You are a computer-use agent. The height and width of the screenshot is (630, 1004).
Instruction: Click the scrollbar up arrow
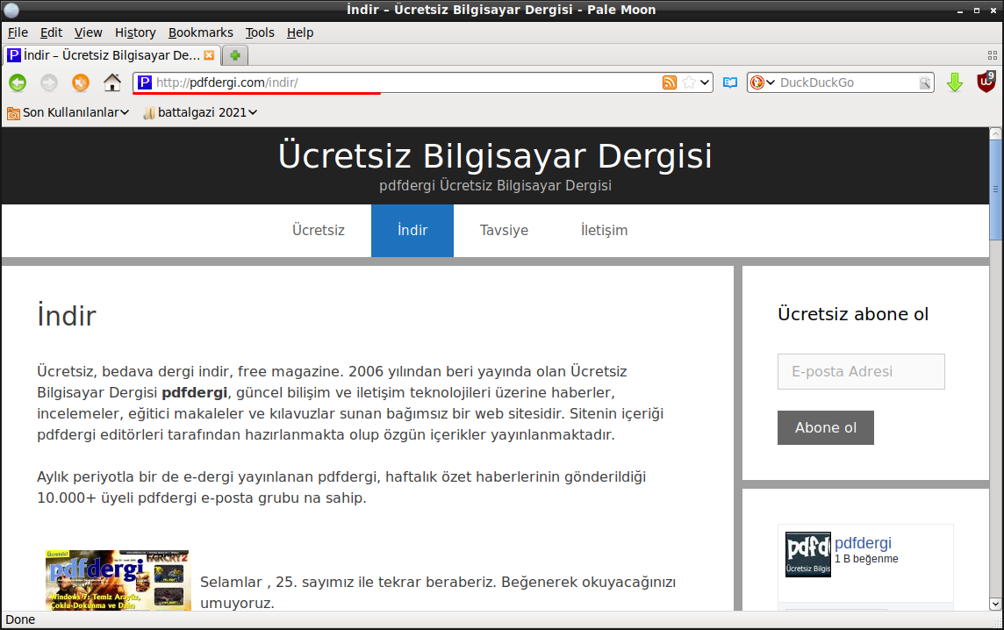click(x=996, y=133)
